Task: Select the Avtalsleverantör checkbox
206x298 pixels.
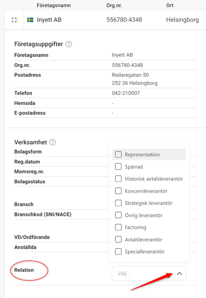Action: (x=118, y=239)
